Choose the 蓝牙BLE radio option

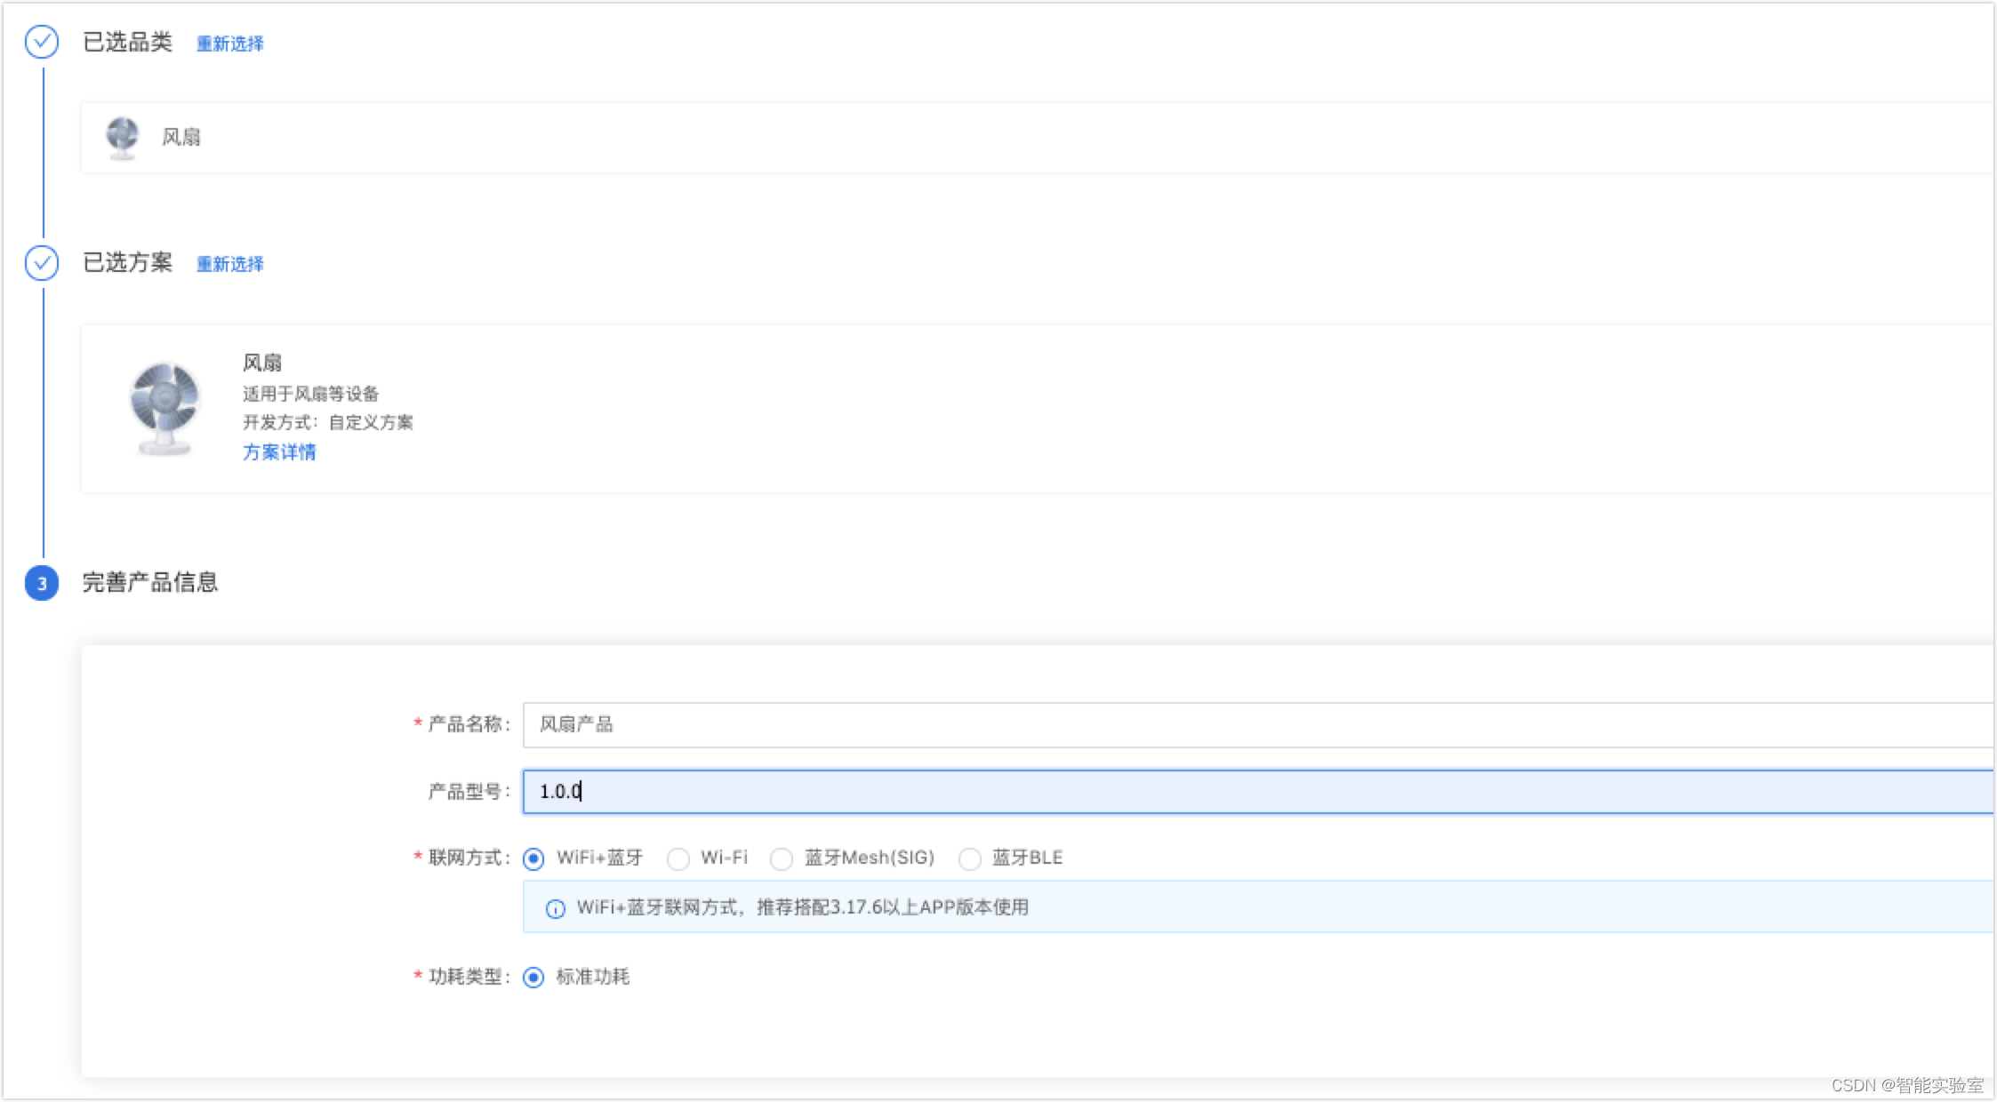970,858
